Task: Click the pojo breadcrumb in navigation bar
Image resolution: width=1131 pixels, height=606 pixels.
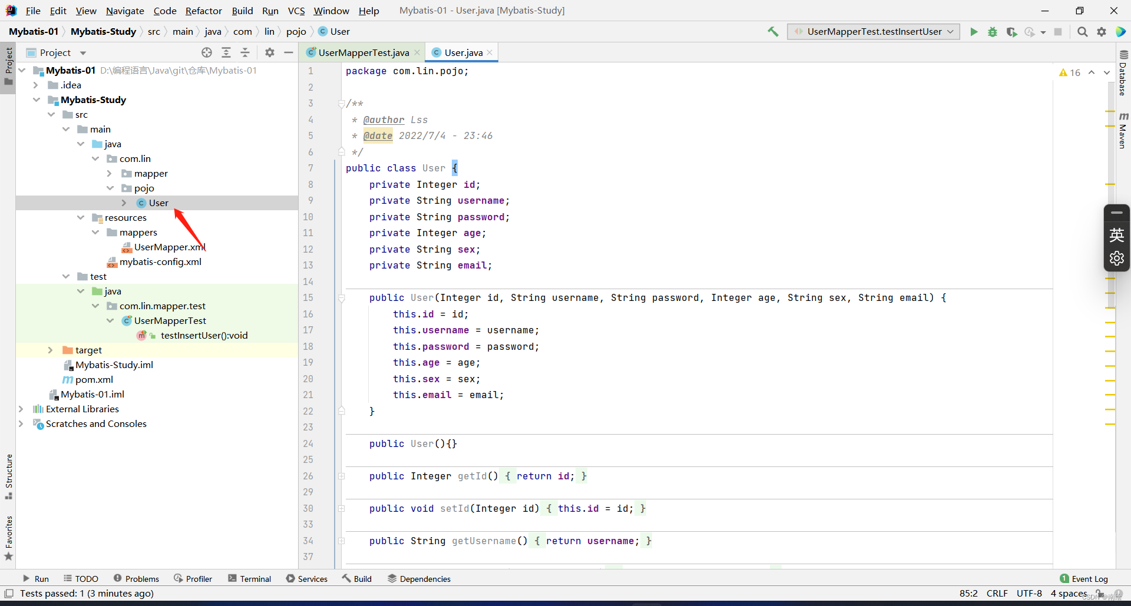Action: click(x=296, y=32)
